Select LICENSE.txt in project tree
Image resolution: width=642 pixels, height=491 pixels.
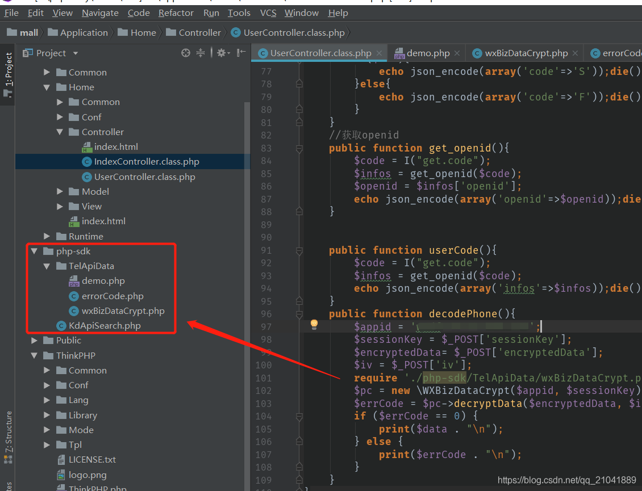coord(86,459)
